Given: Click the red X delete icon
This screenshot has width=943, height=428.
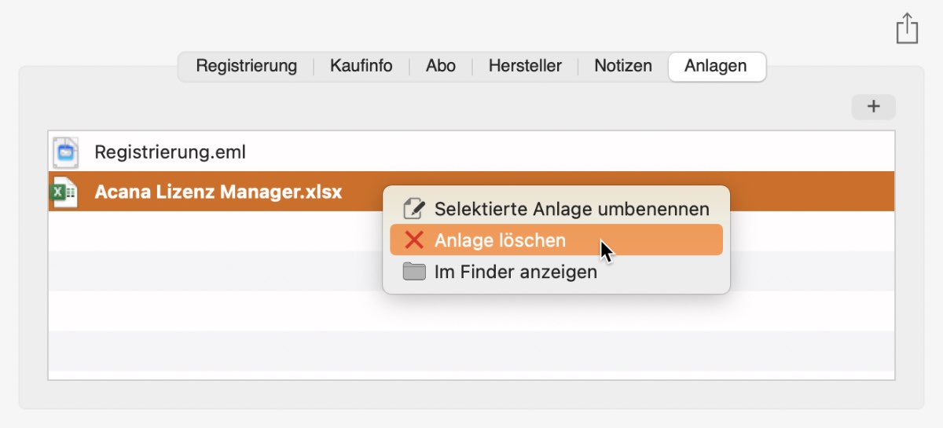Looking at the screenshot, I should point(413,240).
